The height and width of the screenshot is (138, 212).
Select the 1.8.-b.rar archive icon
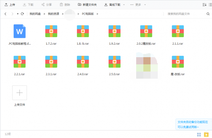tap(83, 31)
